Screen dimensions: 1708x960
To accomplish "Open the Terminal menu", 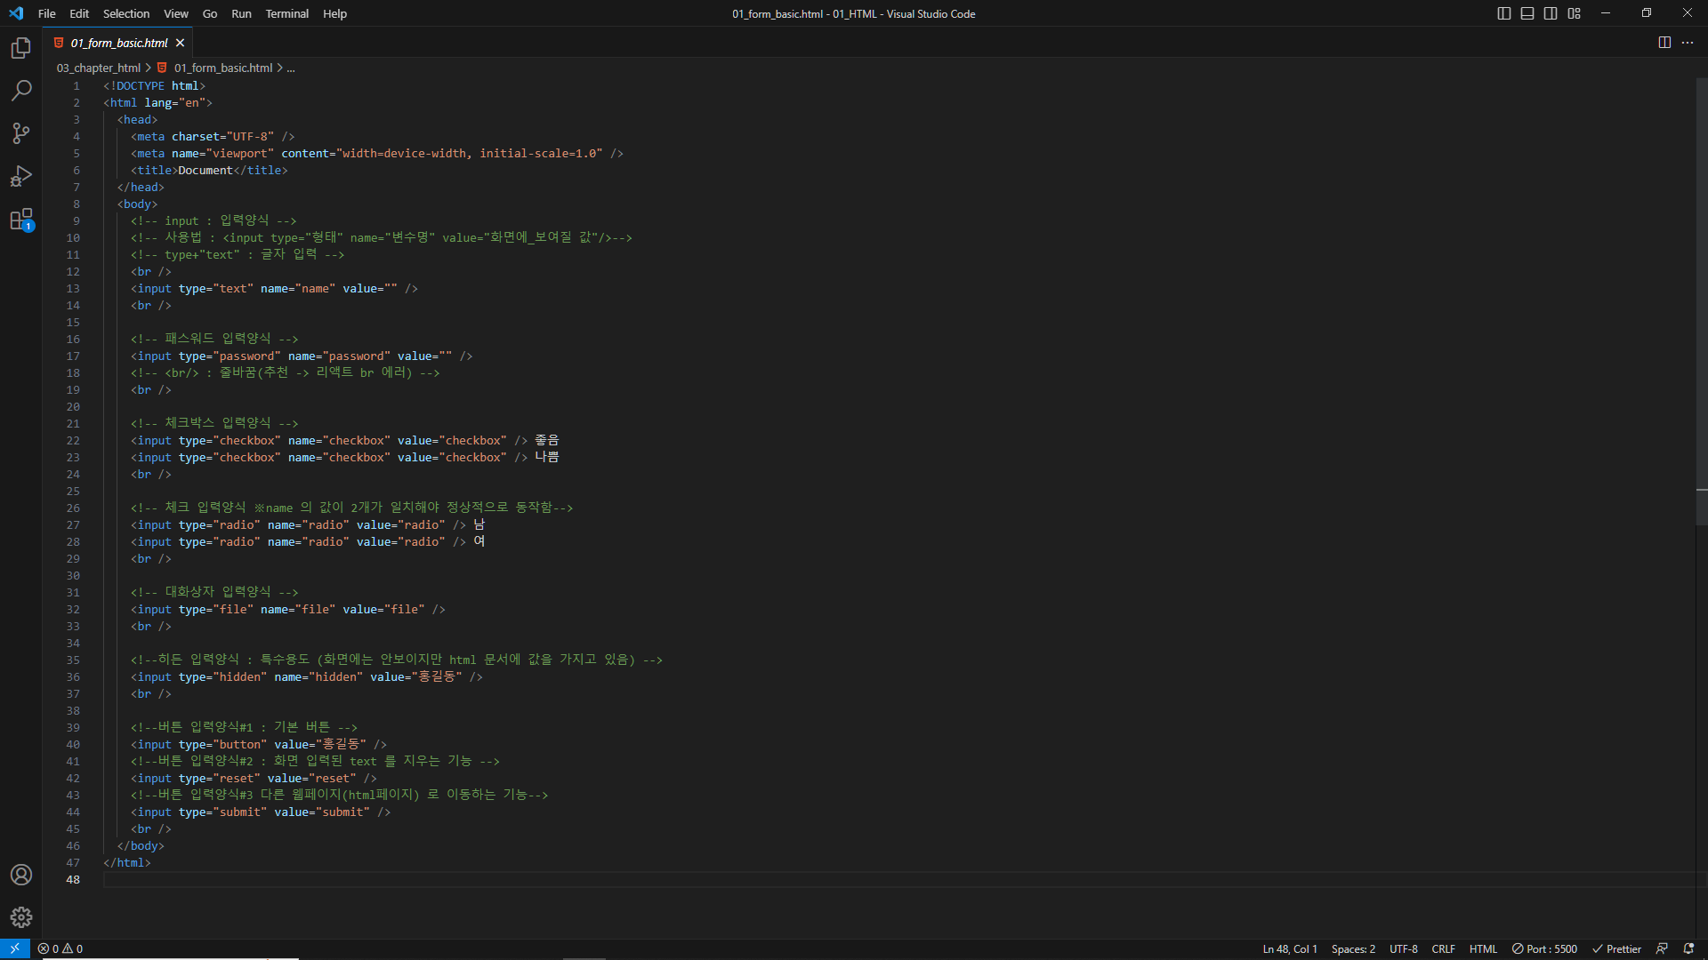I will click(286, 13).
